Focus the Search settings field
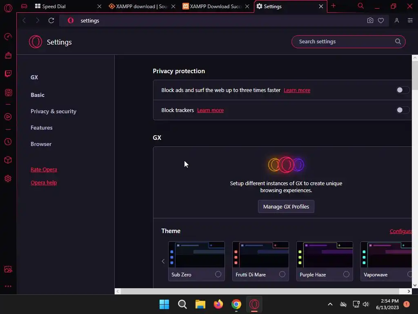 tap(349, 41)
